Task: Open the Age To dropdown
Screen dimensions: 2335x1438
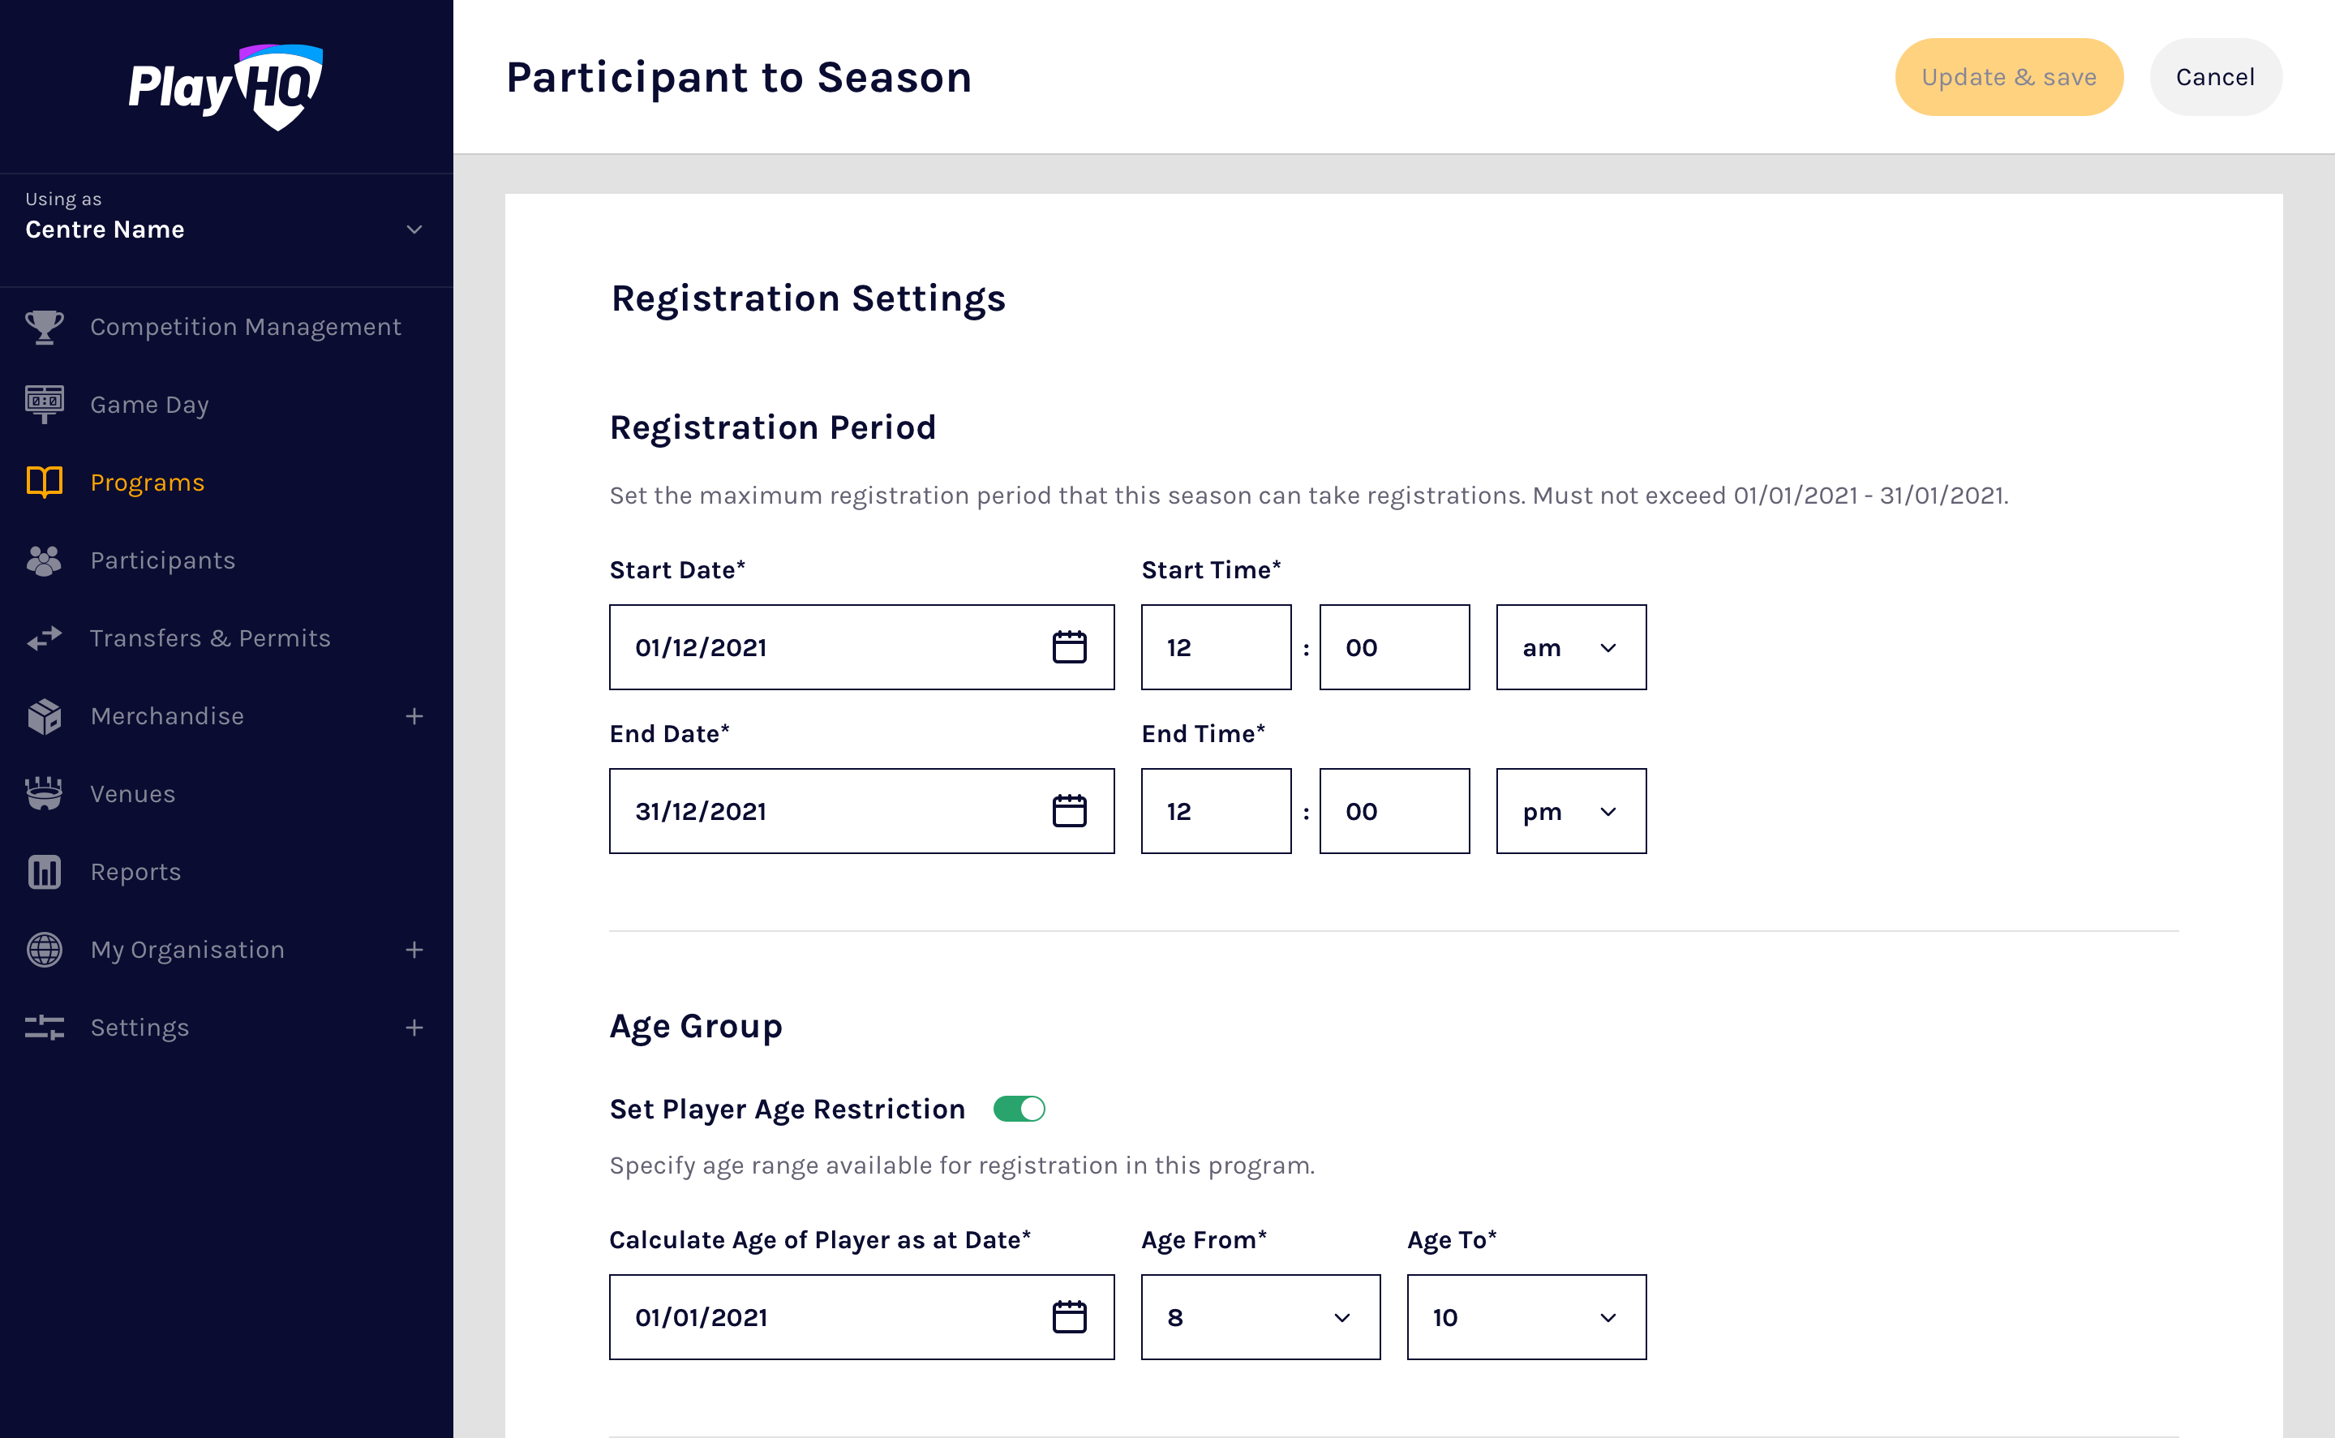Action: click(x=1526, y=1317)
